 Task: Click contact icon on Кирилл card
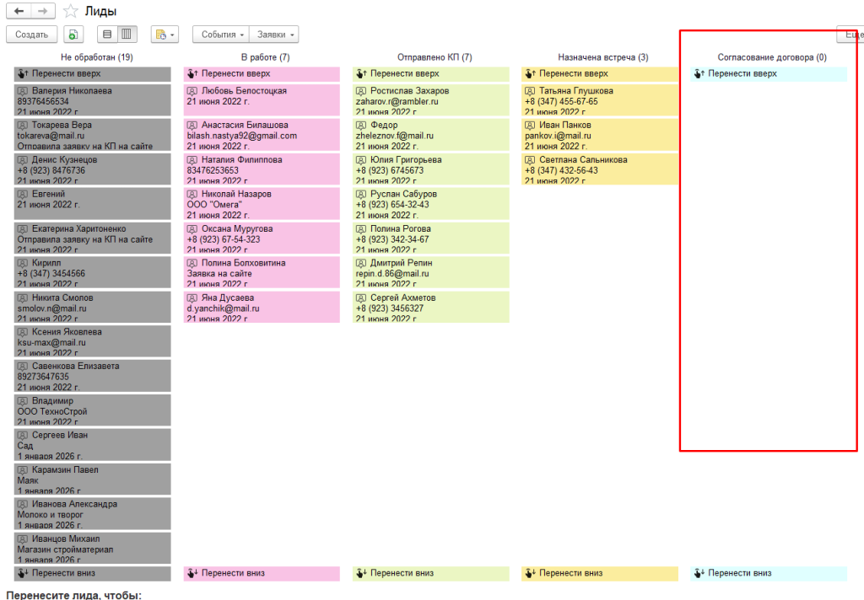click(x=23, y=263)
